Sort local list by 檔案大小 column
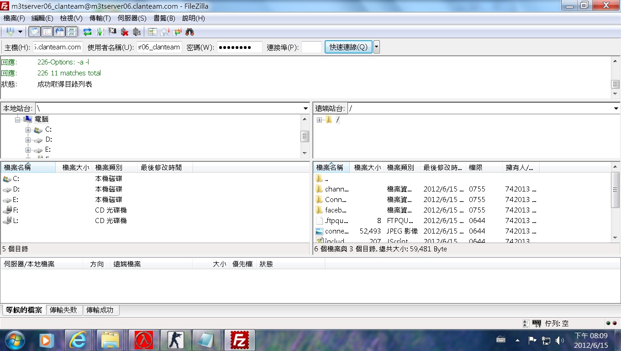The image size is (621, 351). click(x=74, y=168)
